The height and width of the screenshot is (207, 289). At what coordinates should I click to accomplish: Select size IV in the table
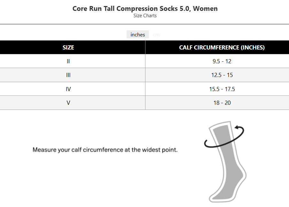coord(68,89)
